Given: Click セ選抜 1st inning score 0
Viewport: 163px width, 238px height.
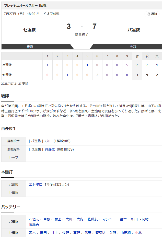Looking at the screenshot, I should pos(47,75).
